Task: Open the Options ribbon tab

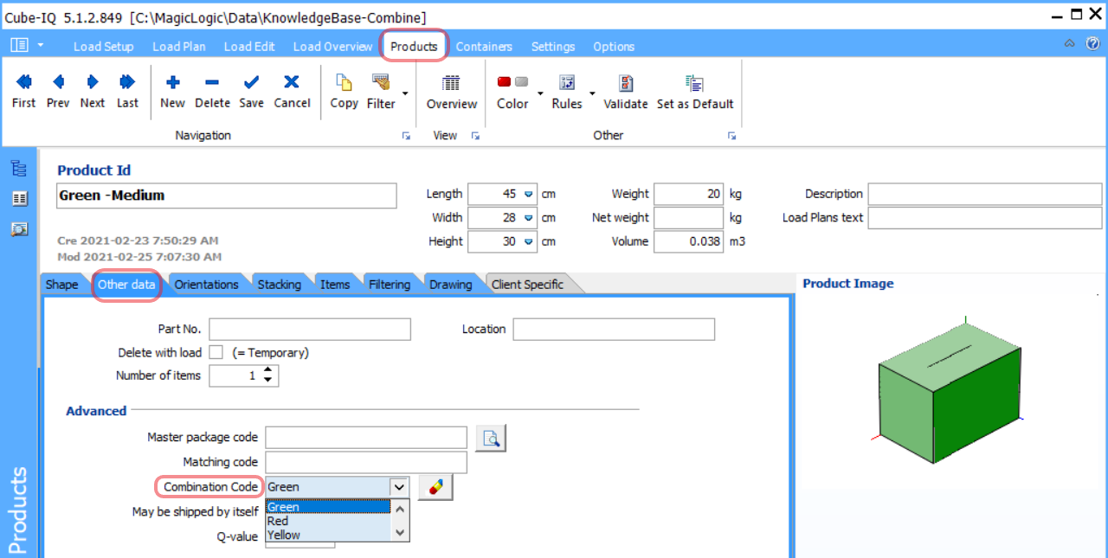Action: [x=614, y=47]
